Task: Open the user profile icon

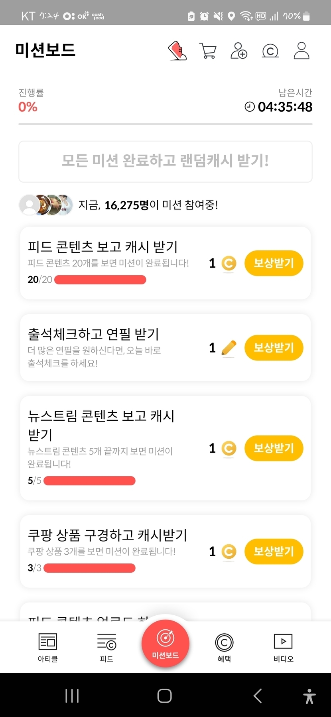Action: (301, 51)
